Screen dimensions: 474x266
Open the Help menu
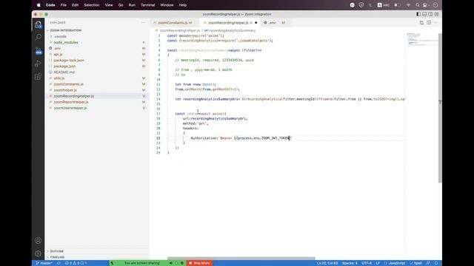pyautogui.click(x=183, y=5)
